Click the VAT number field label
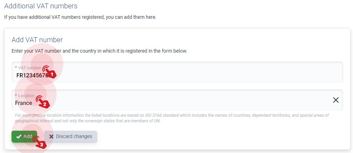 [x=30, y=68]
